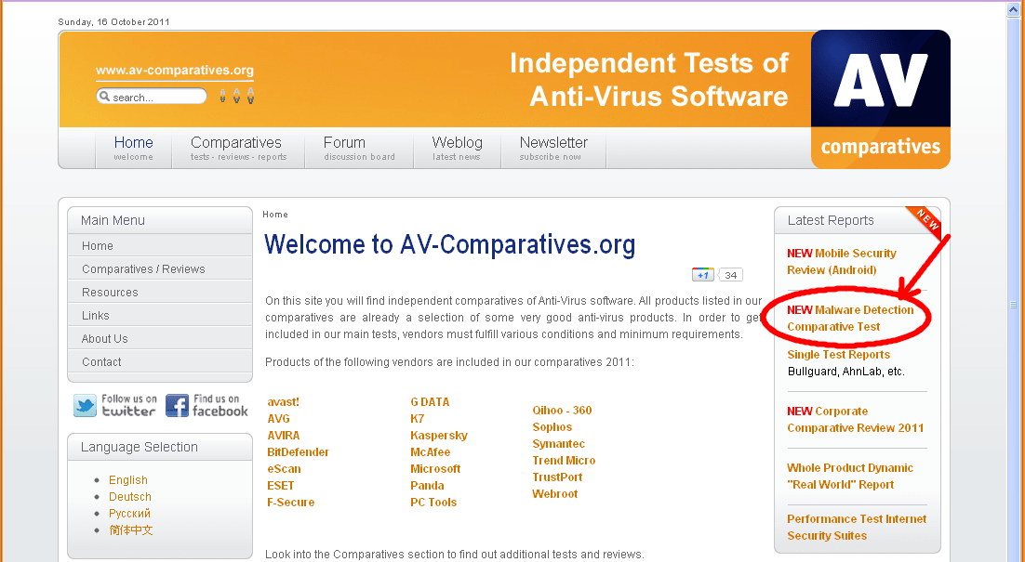
Task: Open the AVG vendor link
Action: [278, 418]
